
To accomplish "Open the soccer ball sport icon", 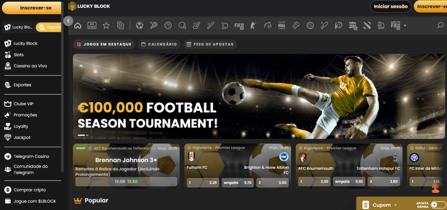I will [139, 26].
